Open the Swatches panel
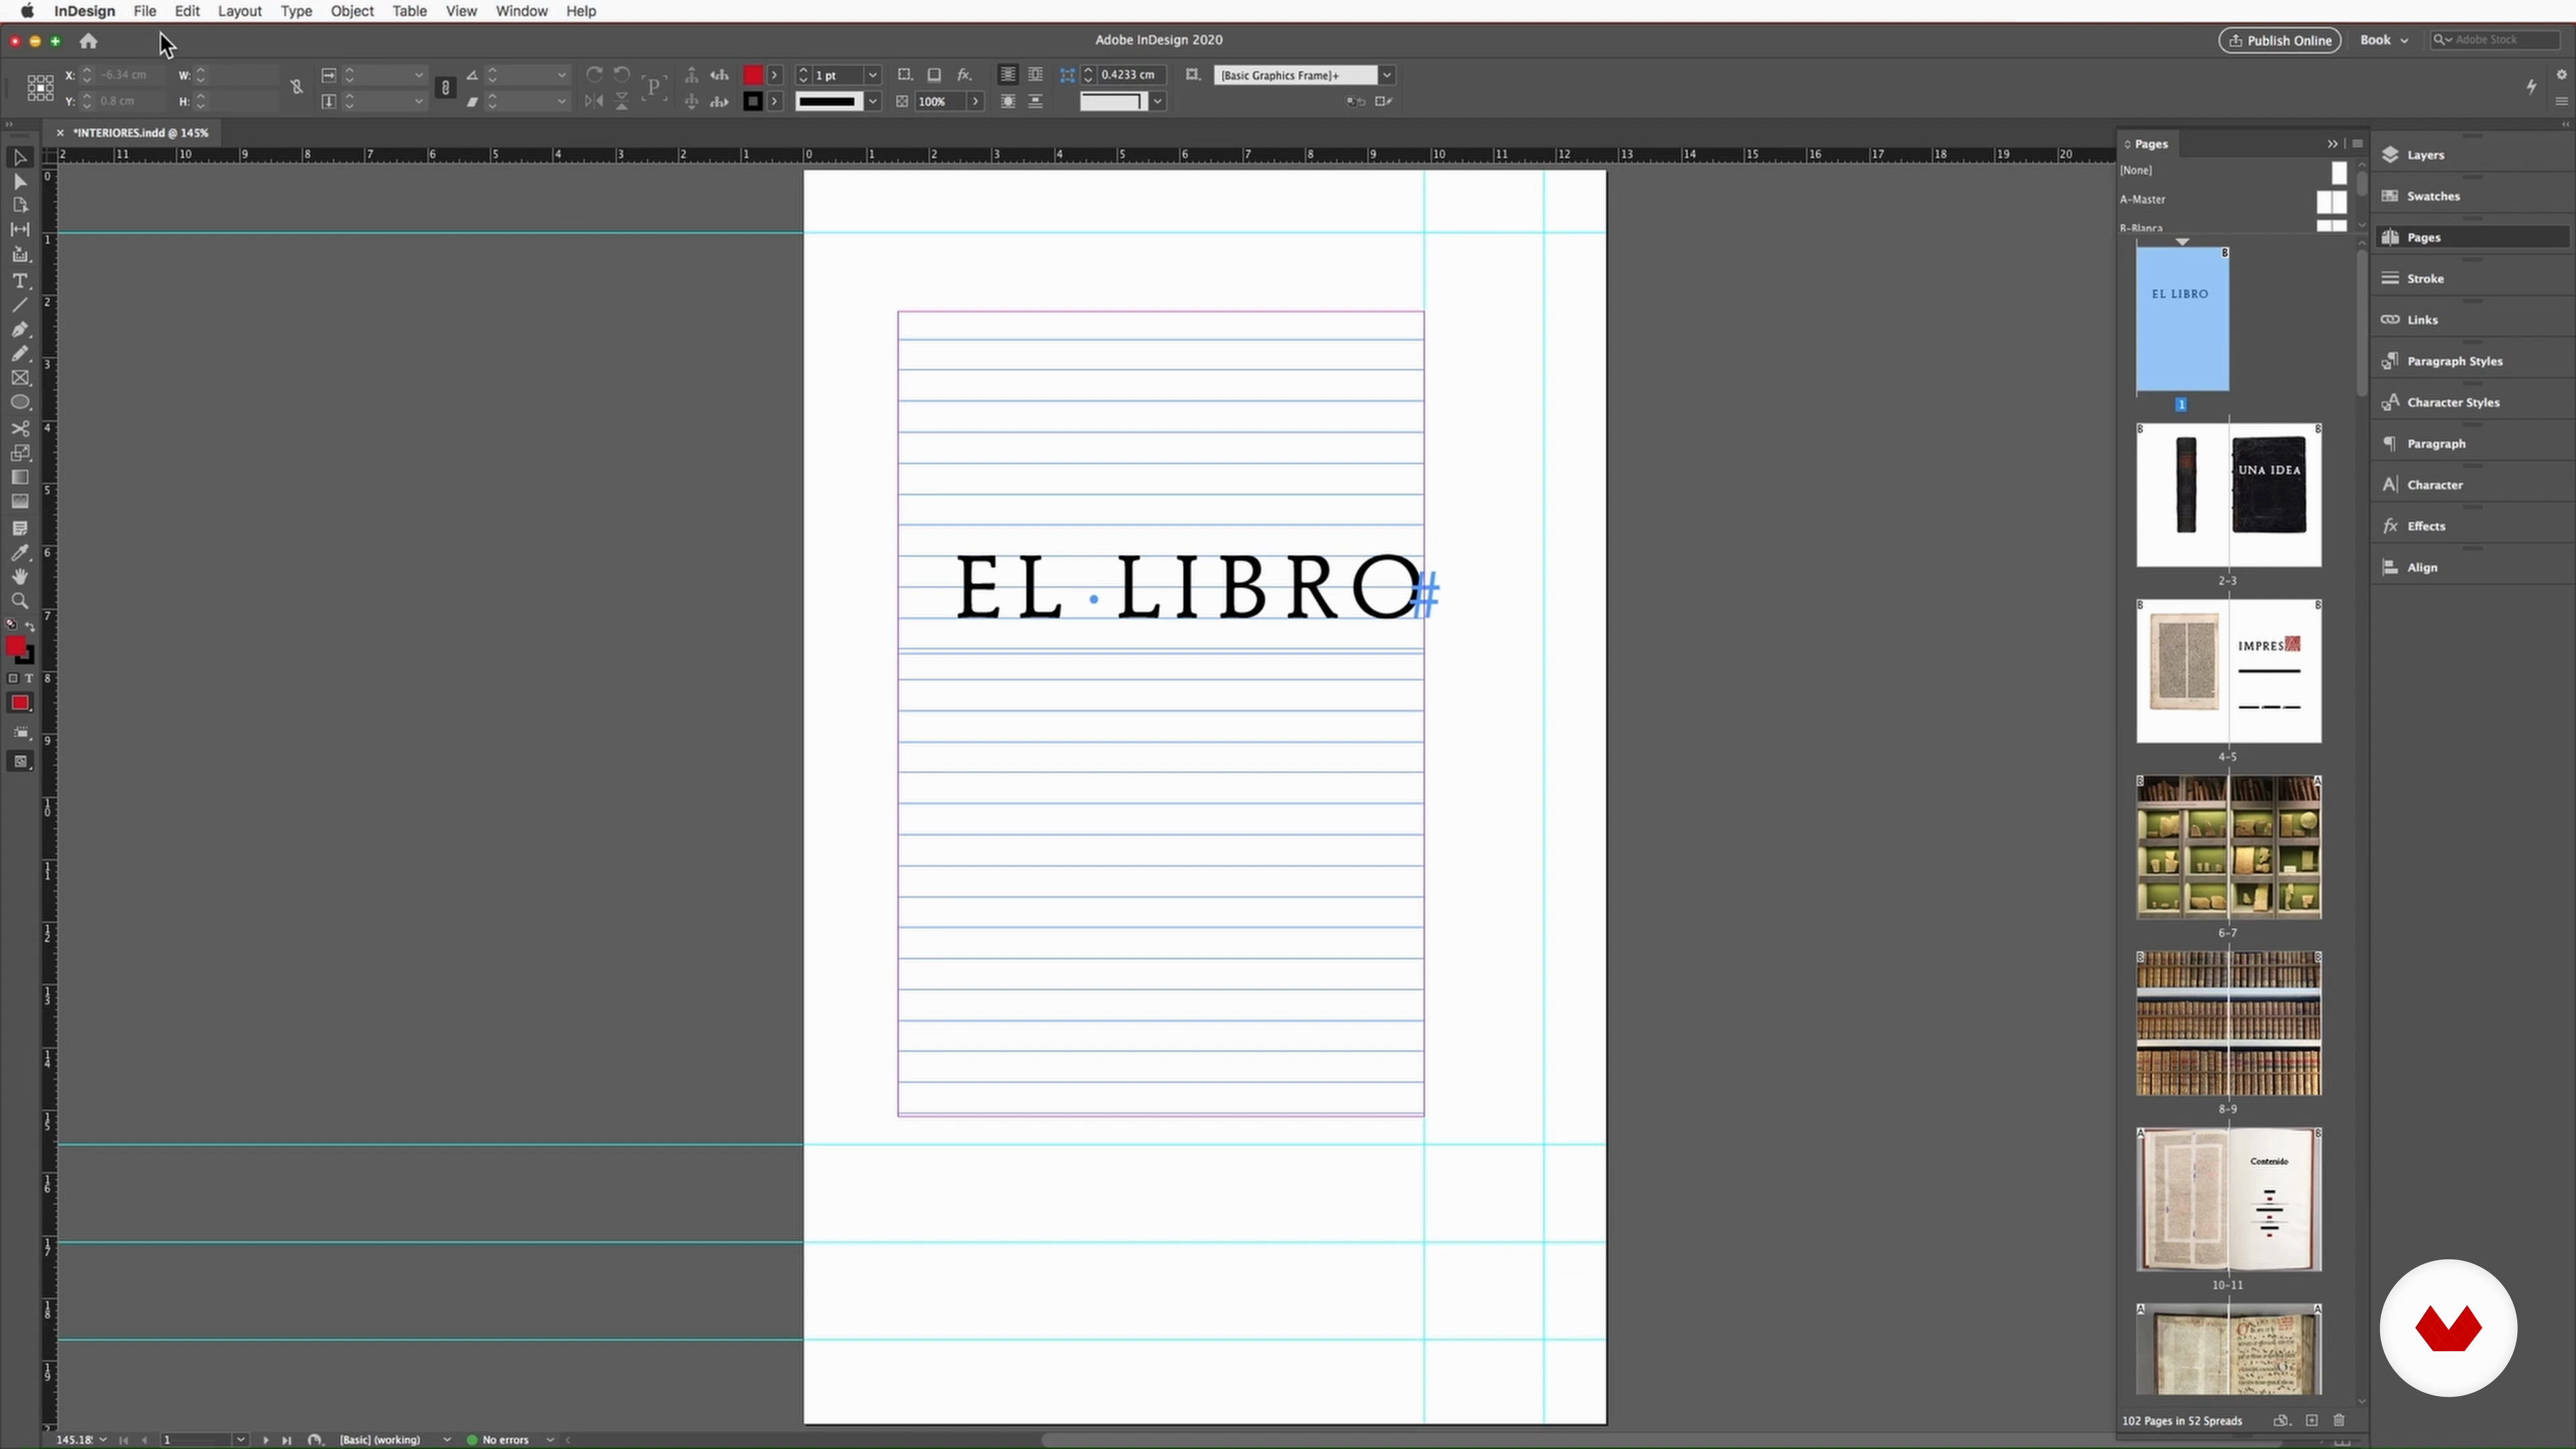 (x=2472, y=196)
